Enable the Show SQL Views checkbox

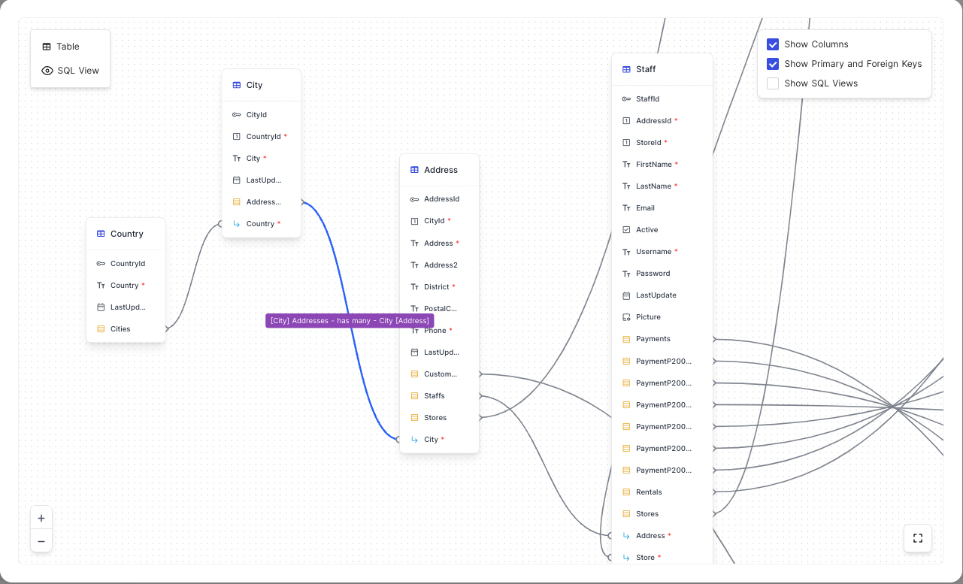point(773,83)
